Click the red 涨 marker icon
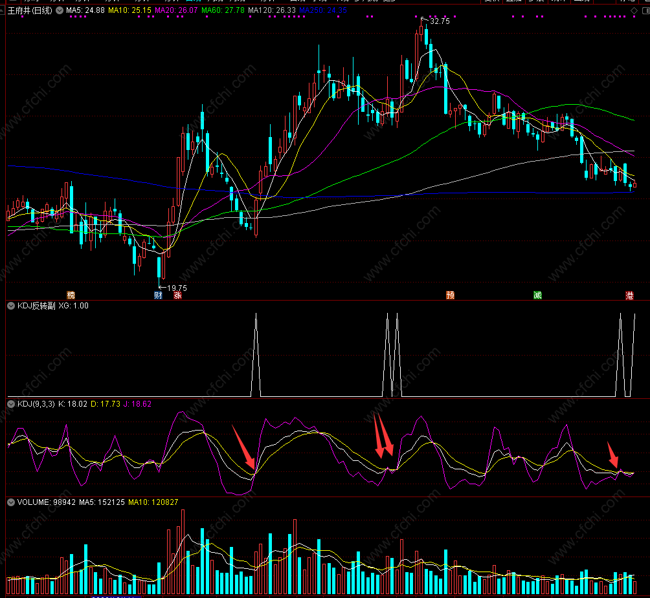The height and width of the screenshot is (598, 650). [x=177, y=295]
